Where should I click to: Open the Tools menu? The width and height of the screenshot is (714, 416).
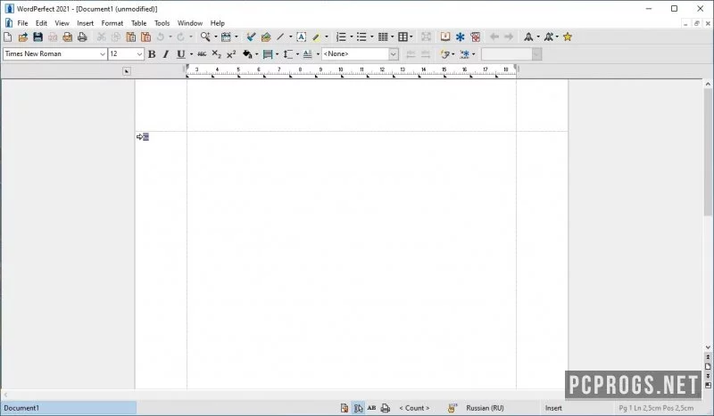tap(162, 23)
